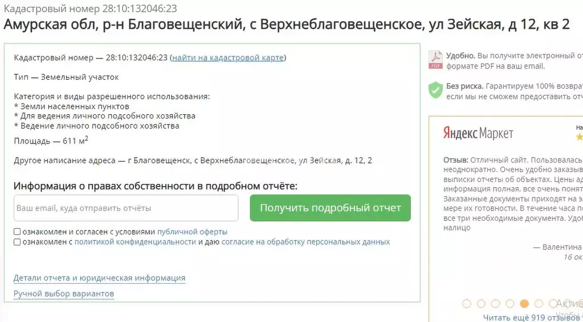Open the публичной оферты link
583x322 pixels.
192,232
